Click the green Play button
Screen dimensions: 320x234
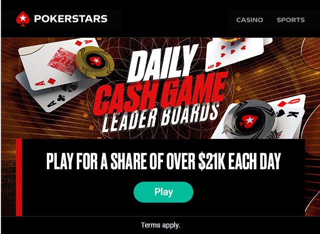click(163, 192)
